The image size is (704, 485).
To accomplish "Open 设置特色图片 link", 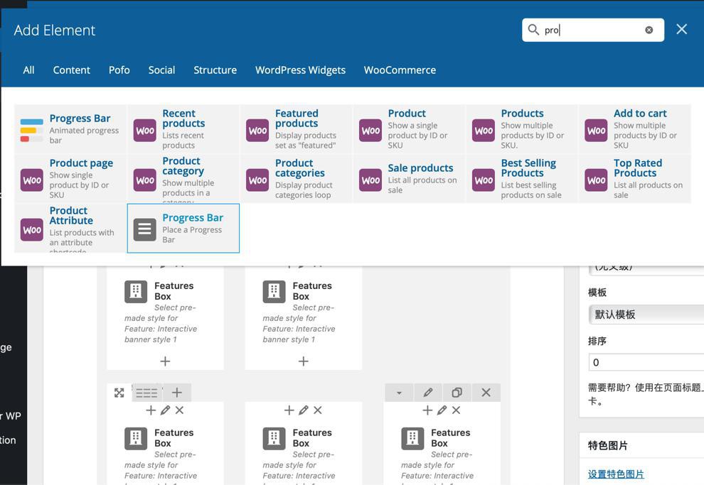I will click(616, 474).
